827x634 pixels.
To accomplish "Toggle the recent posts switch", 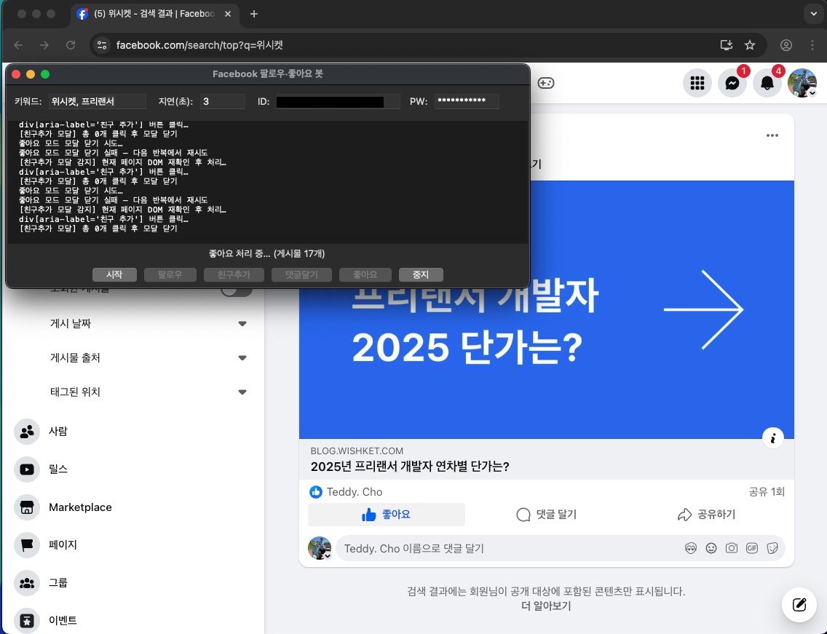I will click(236, 291).
